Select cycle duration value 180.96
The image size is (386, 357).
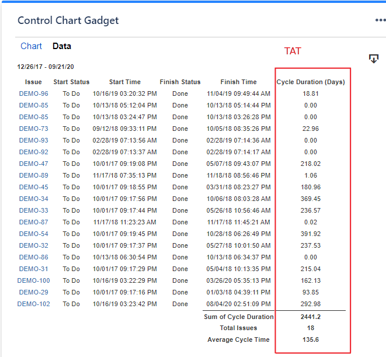(x=311, y=187)
